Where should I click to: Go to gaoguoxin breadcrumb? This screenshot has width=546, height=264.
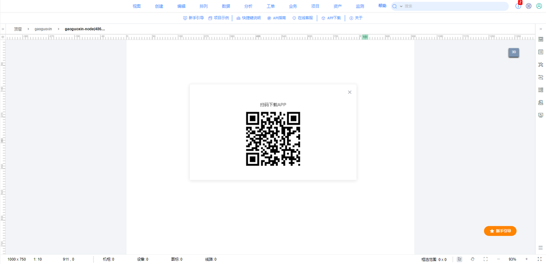coord(43,29)
